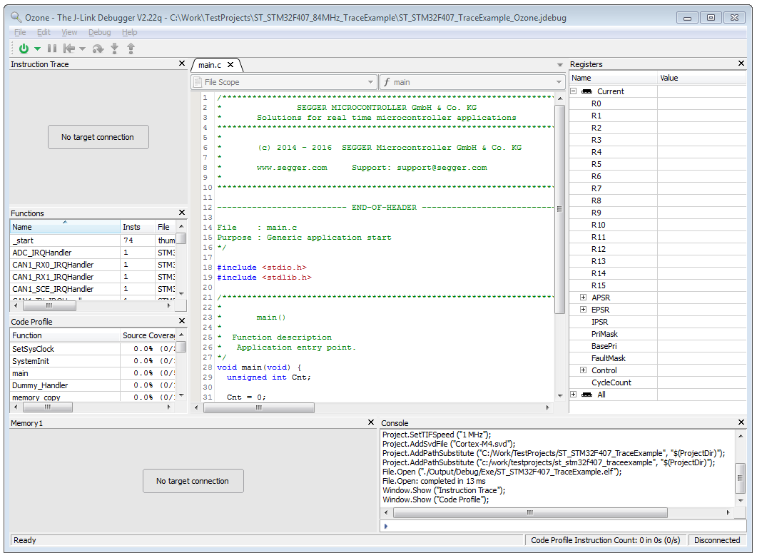Click the function f icon beside main
The height and width of the screenshot is (558, 757).
pyautogui.click(x=387, y=82)
